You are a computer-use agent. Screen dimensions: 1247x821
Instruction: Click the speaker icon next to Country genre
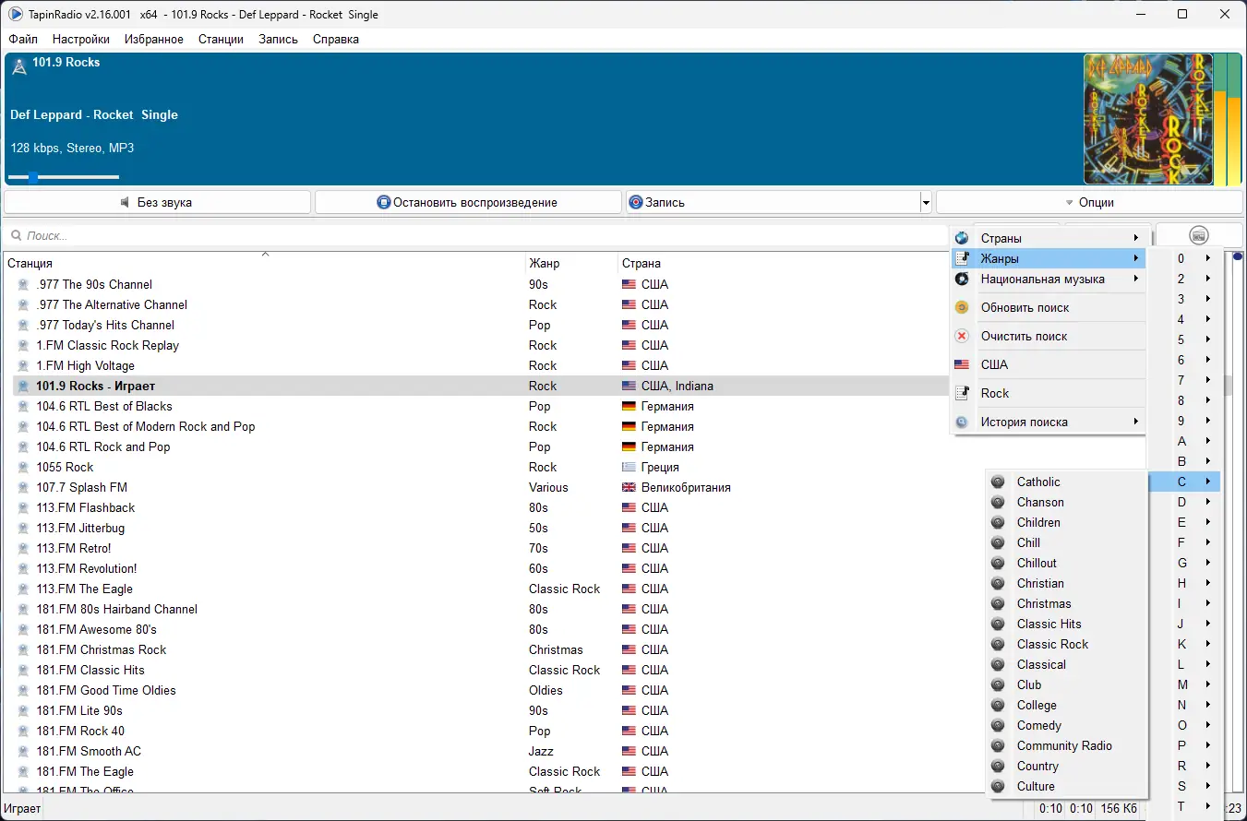point(998,766)
